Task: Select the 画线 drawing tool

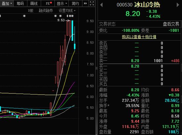Action: click(34, 4)
